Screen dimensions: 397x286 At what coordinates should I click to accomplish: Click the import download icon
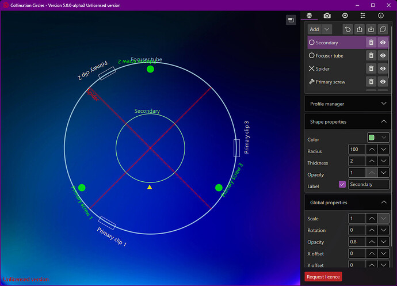point(371,29)
